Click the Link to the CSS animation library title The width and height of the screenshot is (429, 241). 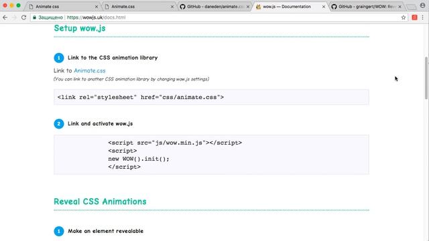tap(113, 58)
